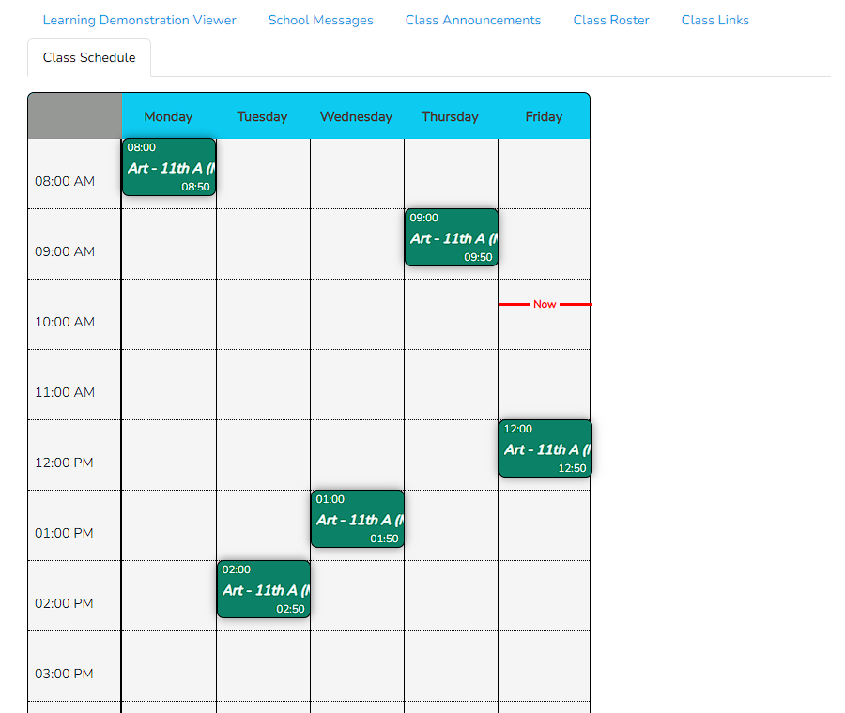Open the Learning Demonstration Viewer tab
The height and width of the screenshot is (713, 845).
[139, 20]
